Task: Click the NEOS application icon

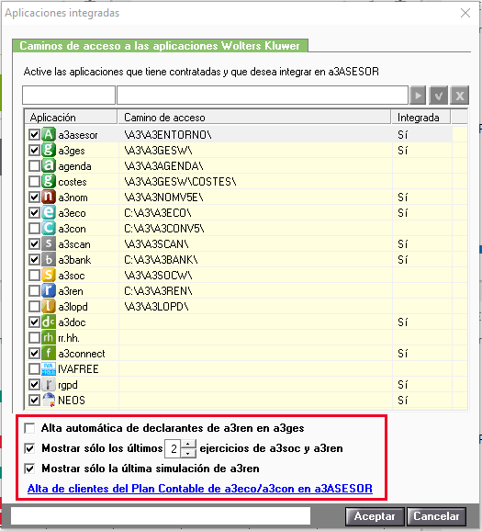Action: [x=49, y=400]
